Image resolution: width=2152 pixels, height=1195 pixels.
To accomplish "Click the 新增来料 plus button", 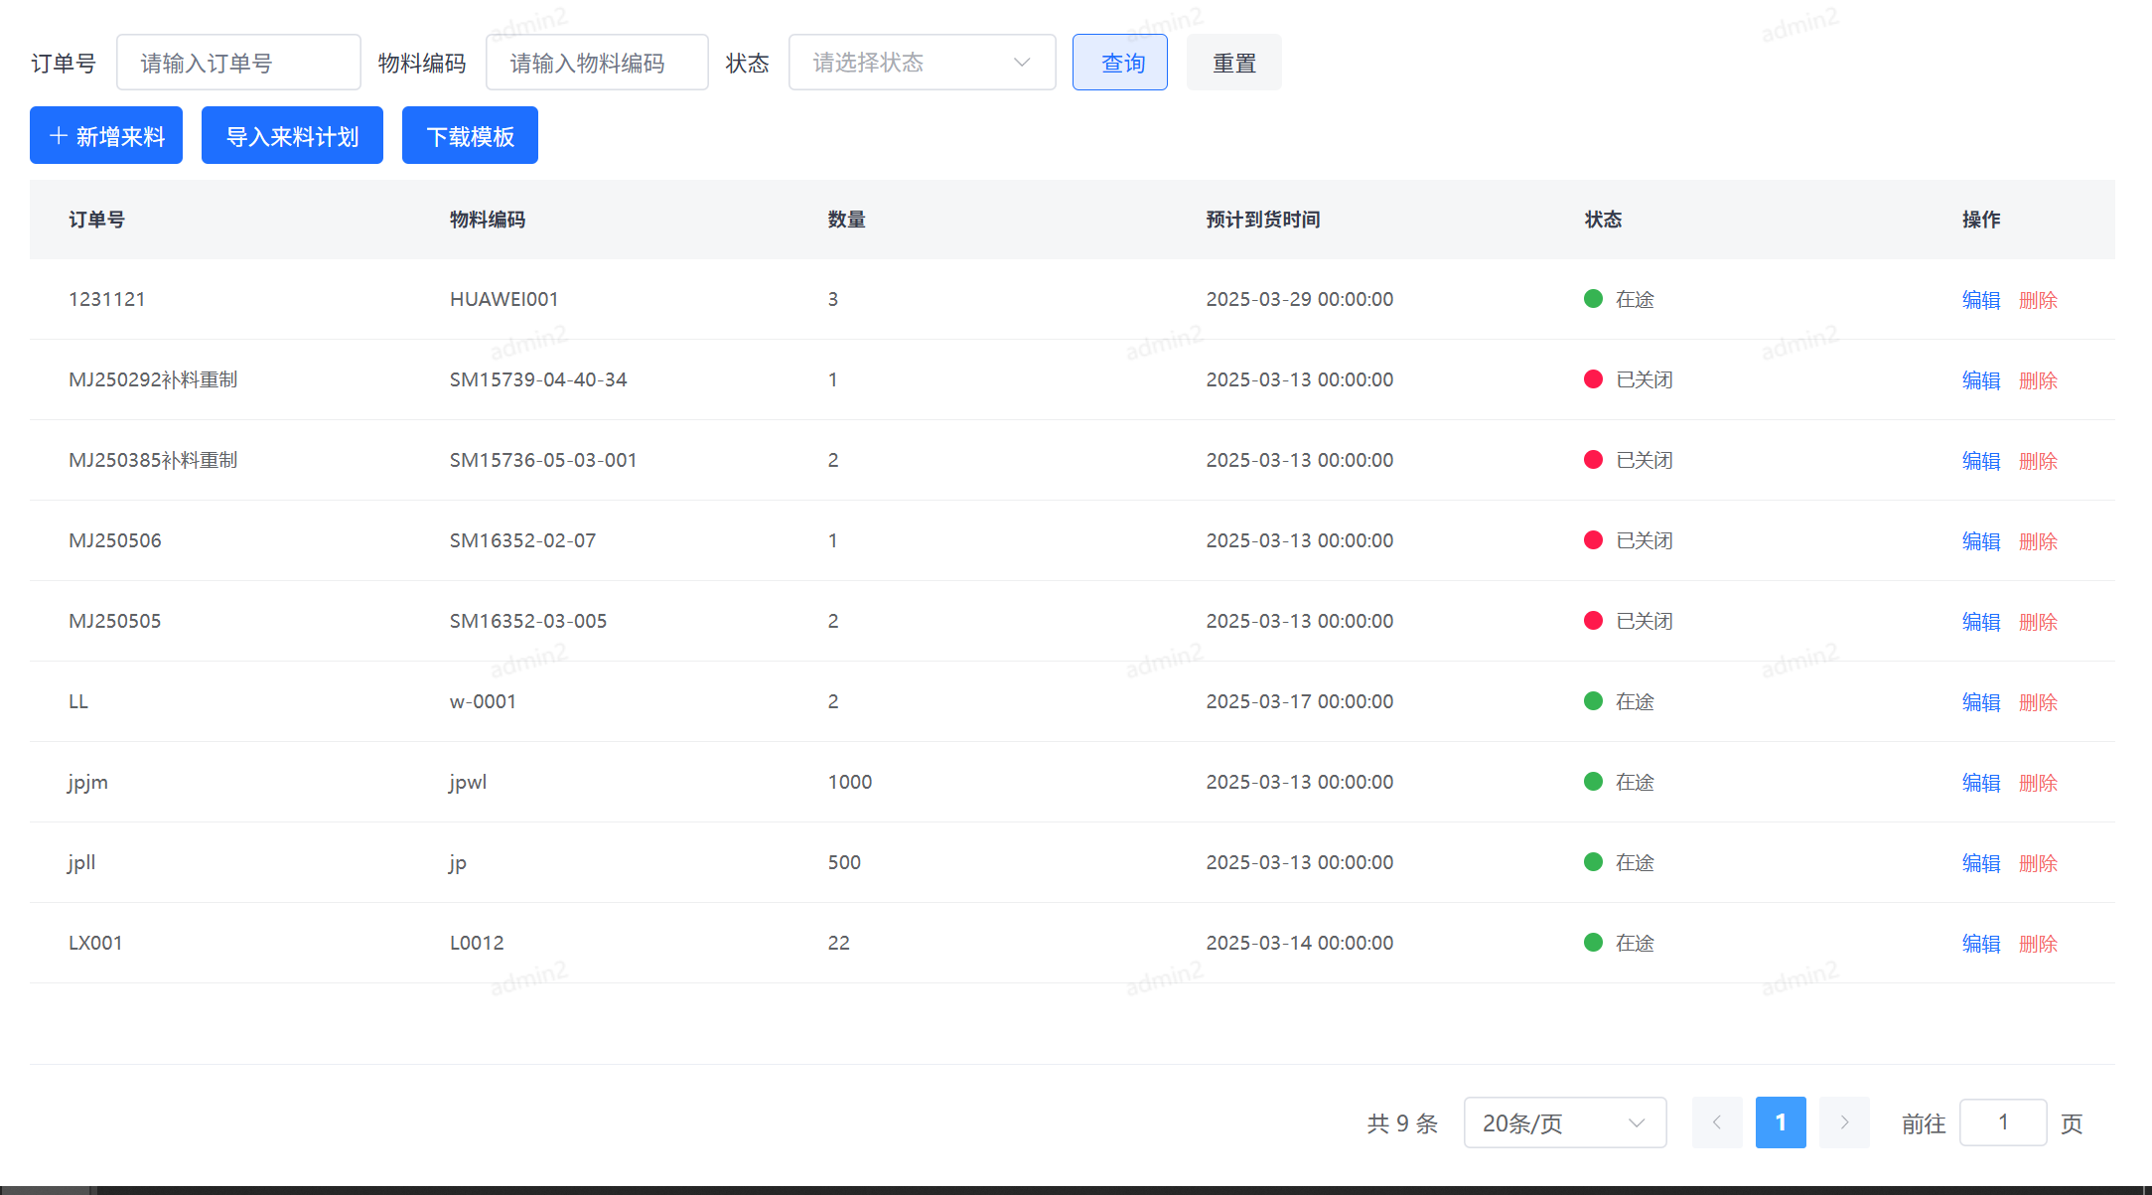I will (x=106, y=136).
